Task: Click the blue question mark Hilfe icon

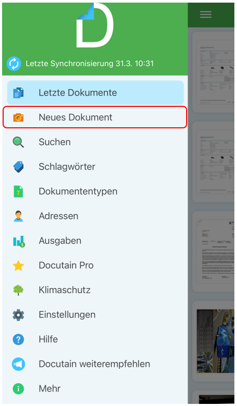Action: (x=18, y=339)
